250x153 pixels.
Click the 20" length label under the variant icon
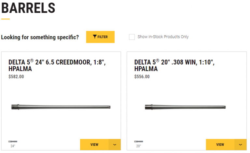coord(138,146)
